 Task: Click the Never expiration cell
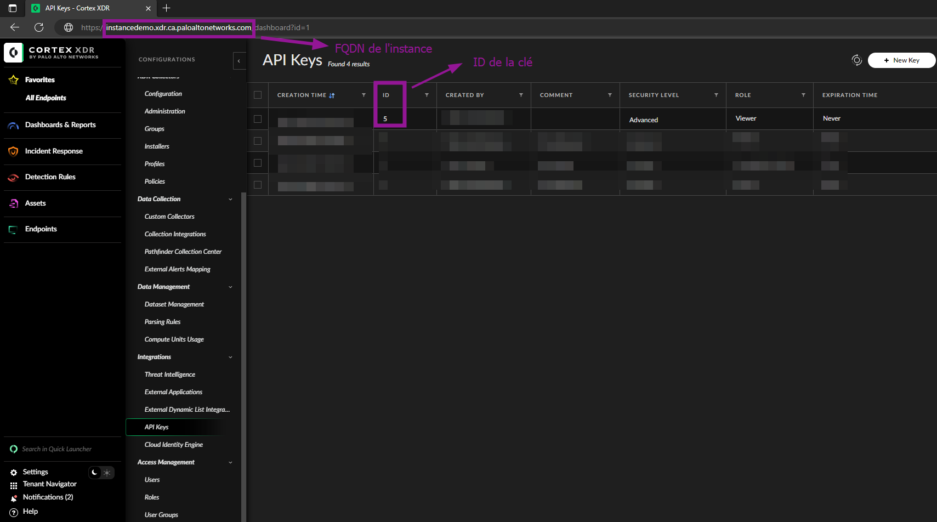click(x=831, y=118)
